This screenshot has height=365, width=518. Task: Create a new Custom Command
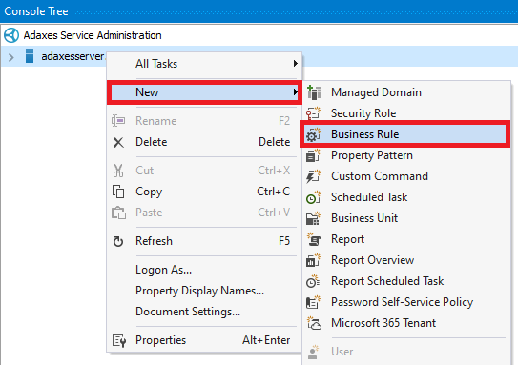[x=405, y=176]
